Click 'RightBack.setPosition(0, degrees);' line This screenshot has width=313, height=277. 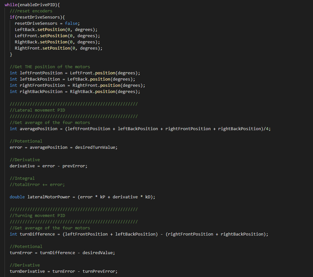57,42
